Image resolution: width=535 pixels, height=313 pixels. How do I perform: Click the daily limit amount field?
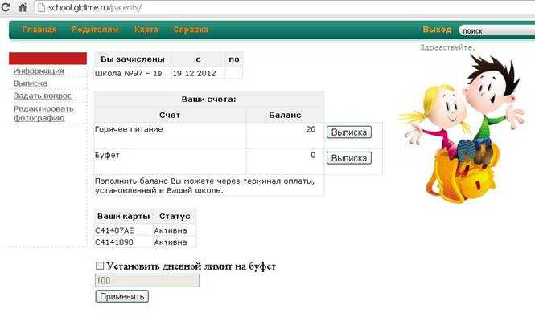tap(147, 281)
